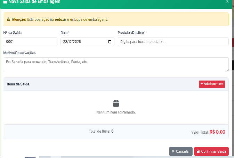Viewport: 235px width, 159px height.
Task: Click the Motivo/Observações field label
Action: 19,53
